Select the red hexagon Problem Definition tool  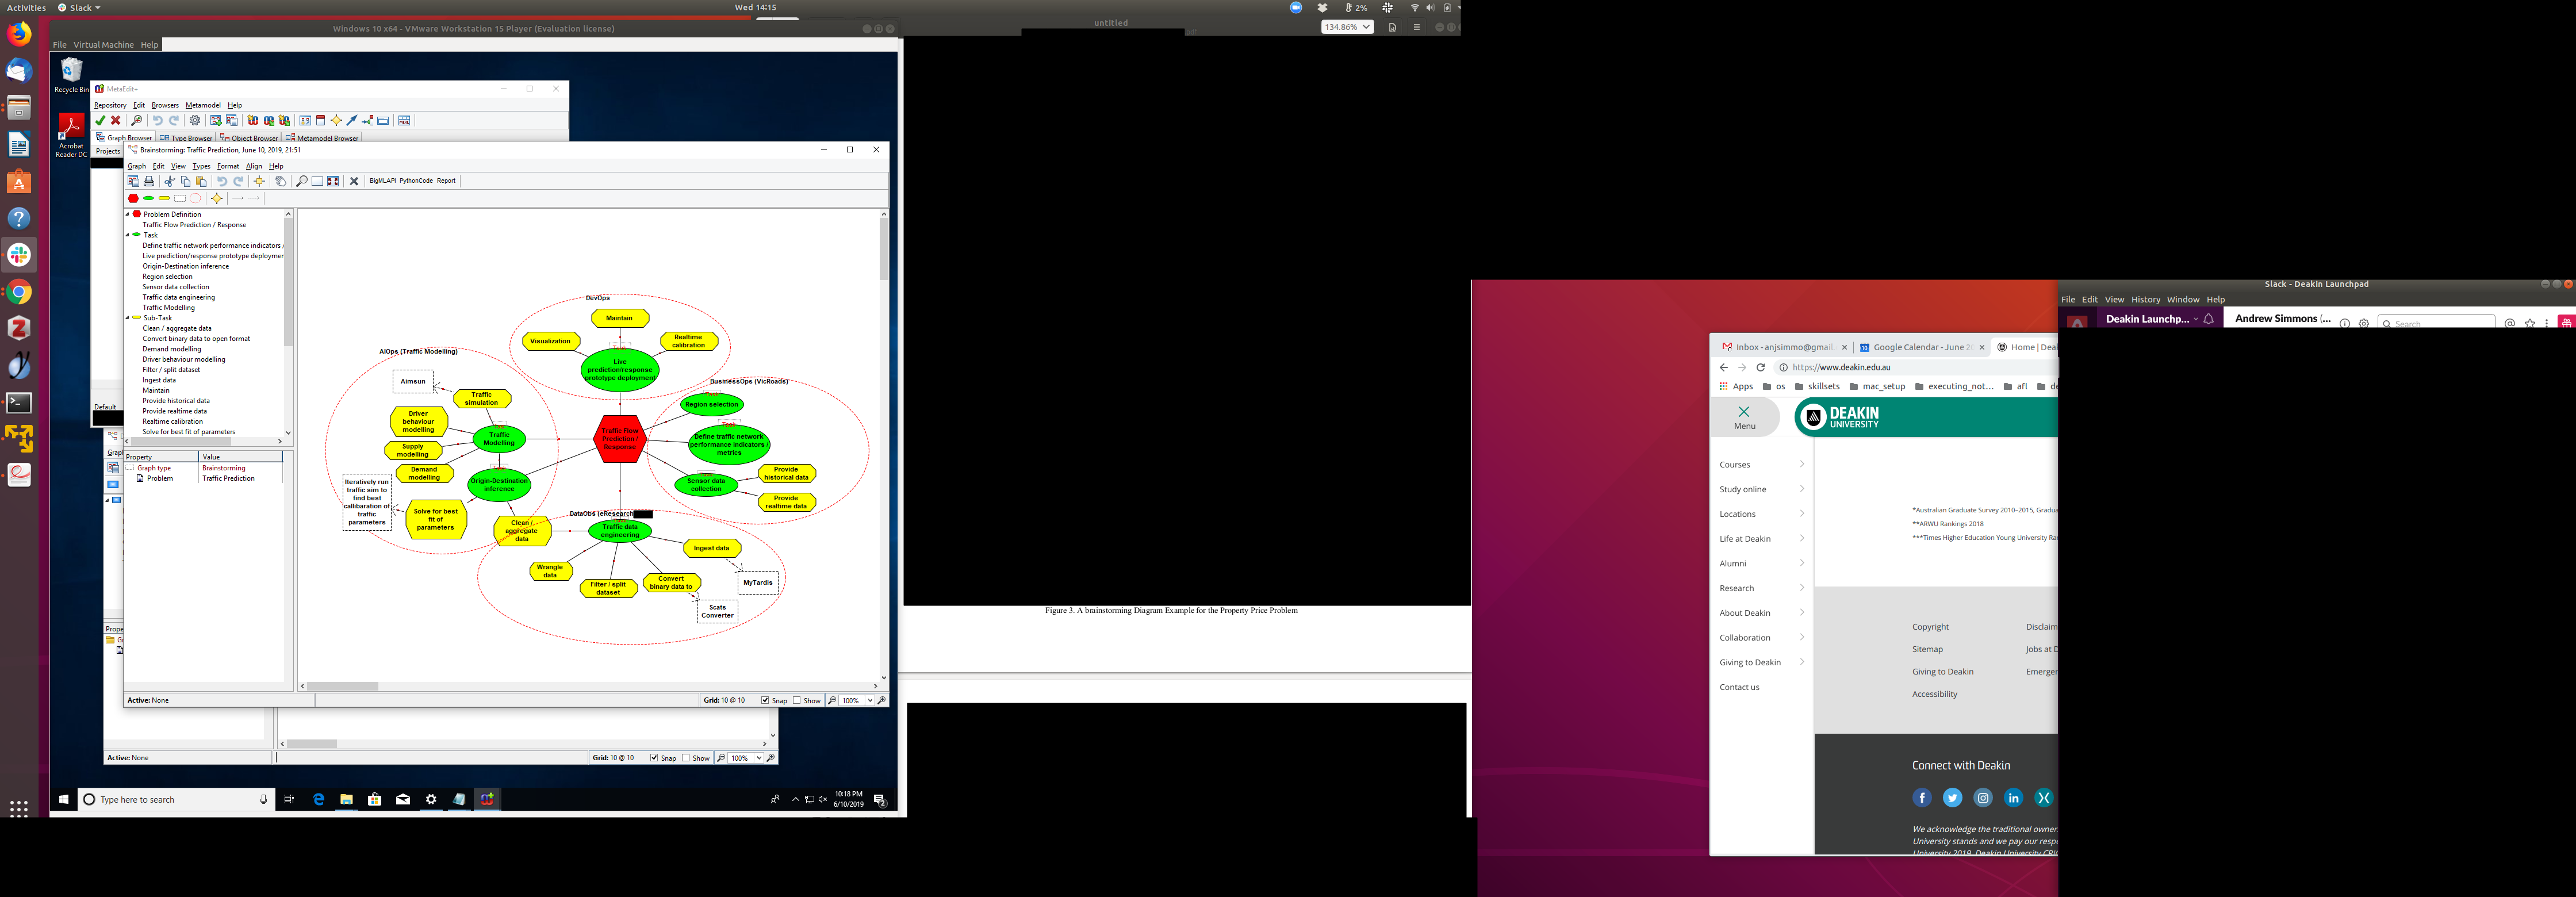pyautogui.click(x=133, y=198)
